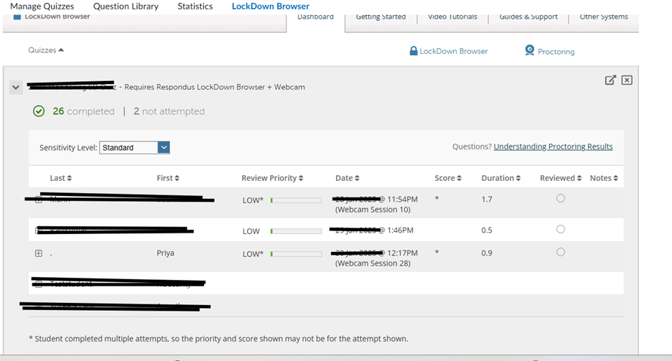The image size is (672, 361).
Task: Click the LockDown Browser padlock icon
Action: tap(414, 51)
